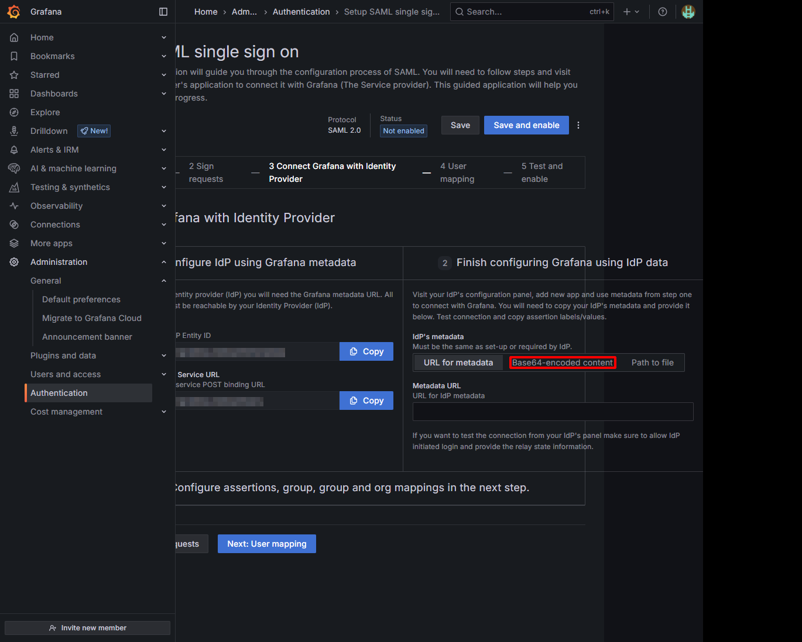
Task: Click the Alerts & IRM bell icon
Action: 14,150
